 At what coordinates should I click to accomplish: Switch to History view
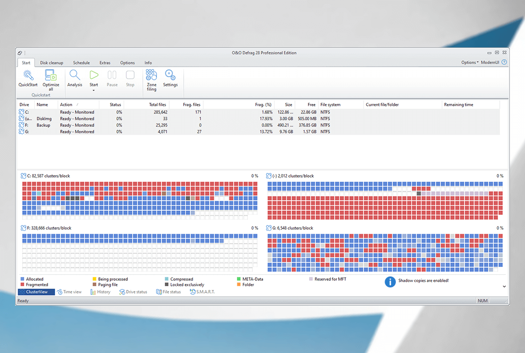point(100,292)
